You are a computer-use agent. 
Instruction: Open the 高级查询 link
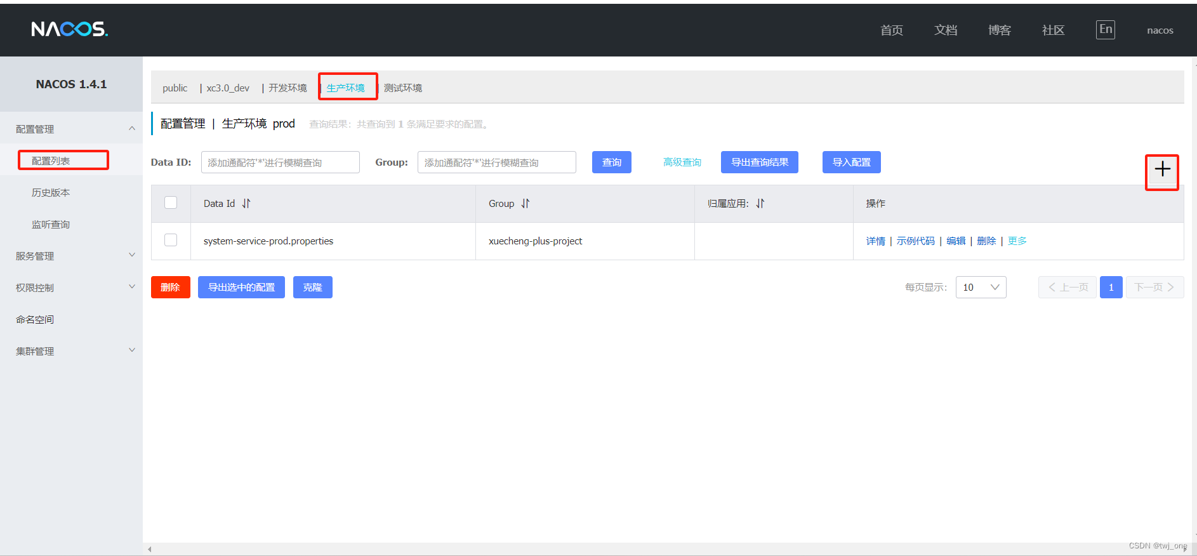tap(682, 162)
